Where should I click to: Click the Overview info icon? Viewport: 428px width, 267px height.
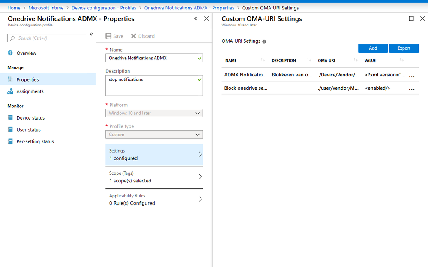(x=10, y=53)
